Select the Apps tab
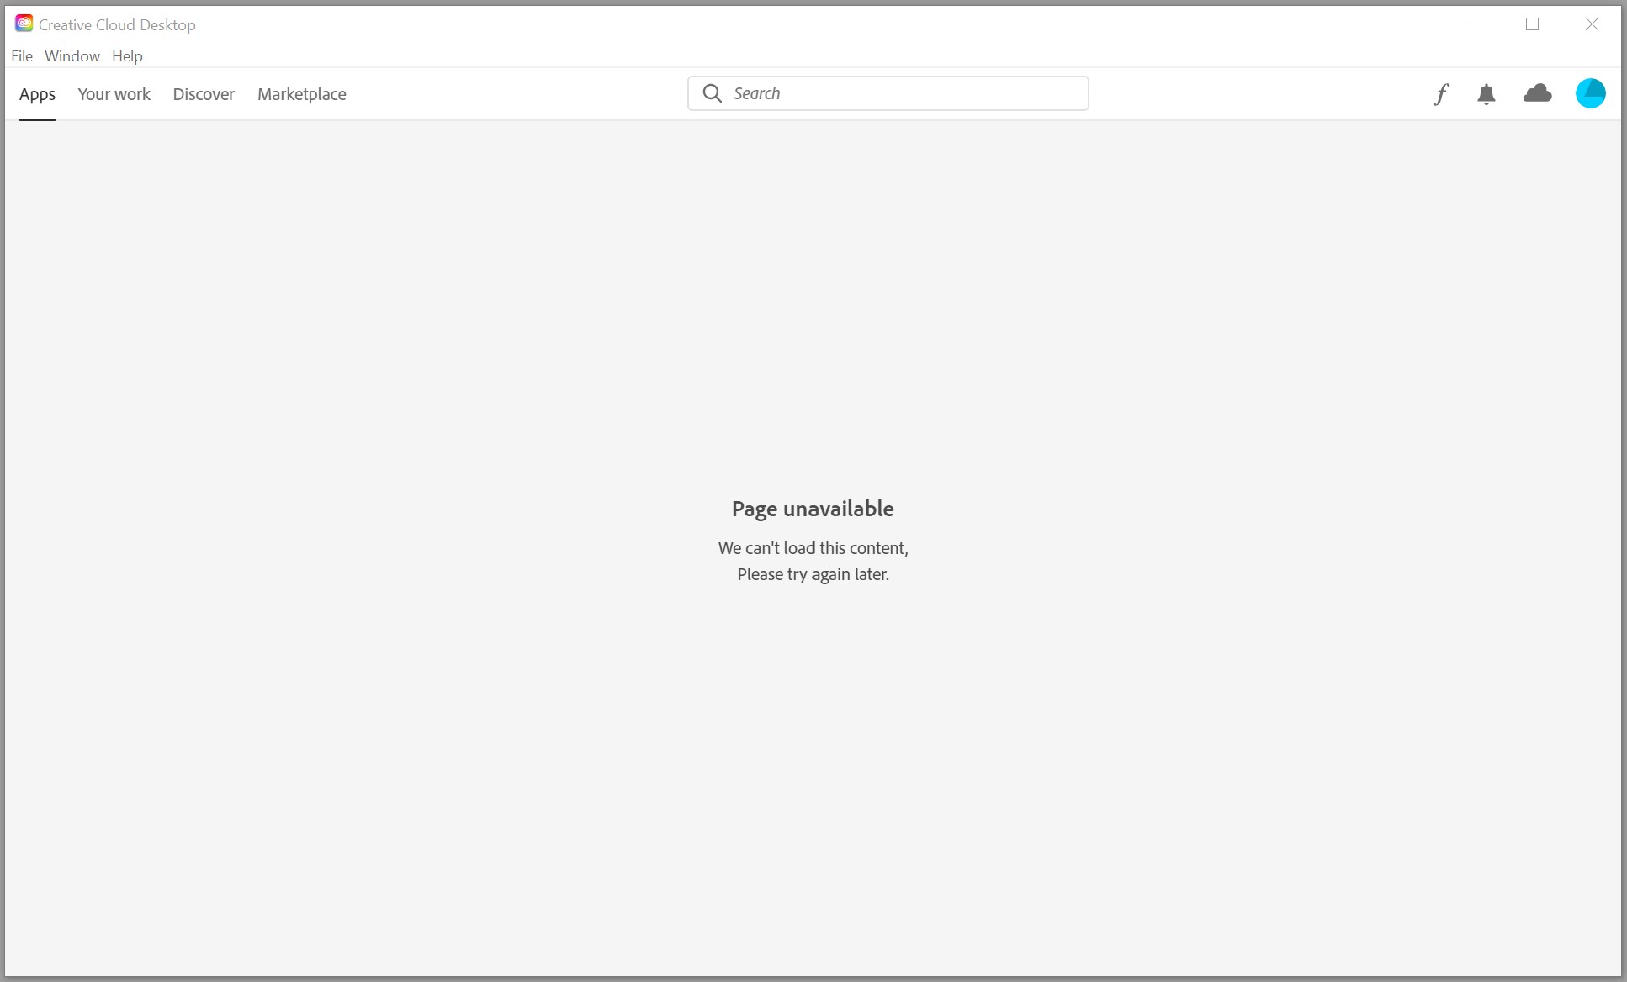 (x=37, y=94)
